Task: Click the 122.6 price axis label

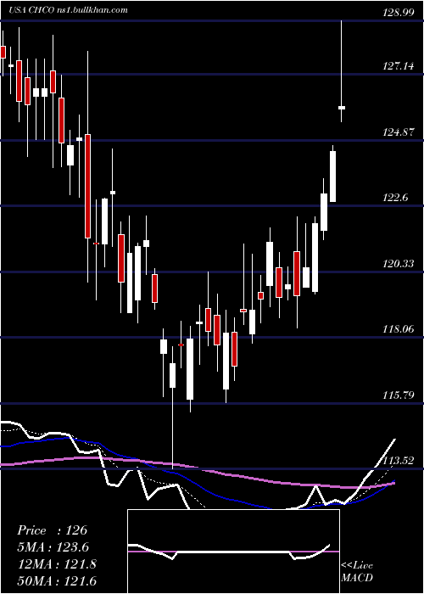Action: (x=396, y=198)
